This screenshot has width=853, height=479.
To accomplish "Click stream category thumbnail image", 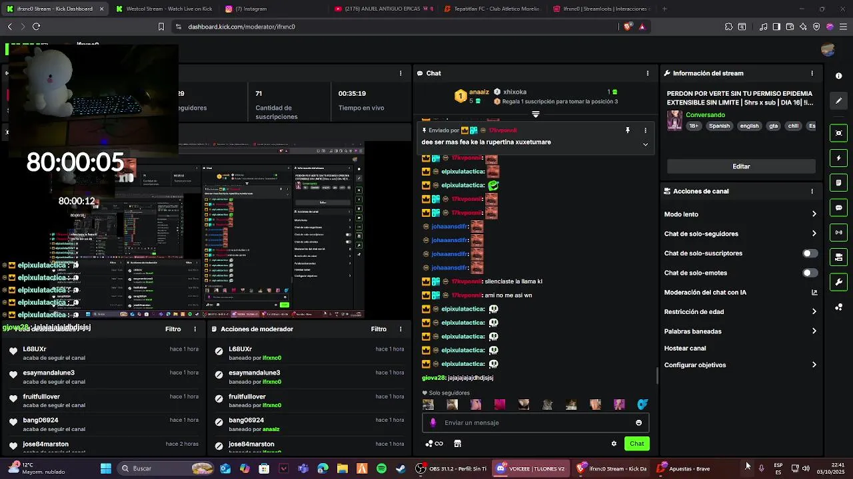I will [x=674, y=120].
